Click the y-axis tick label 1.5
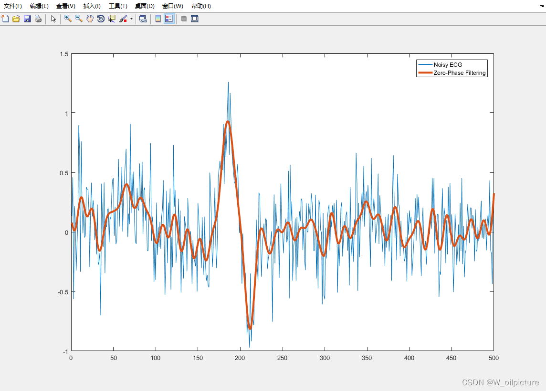Screen dimensions: 546x391 pos(64,54)
